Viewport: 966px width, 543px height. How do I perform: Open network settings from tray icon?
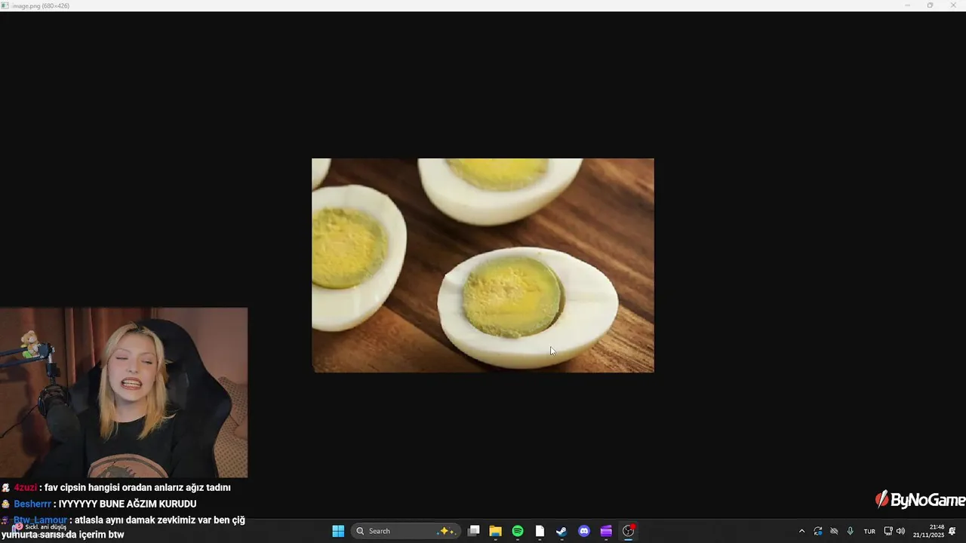coord(888,531)
